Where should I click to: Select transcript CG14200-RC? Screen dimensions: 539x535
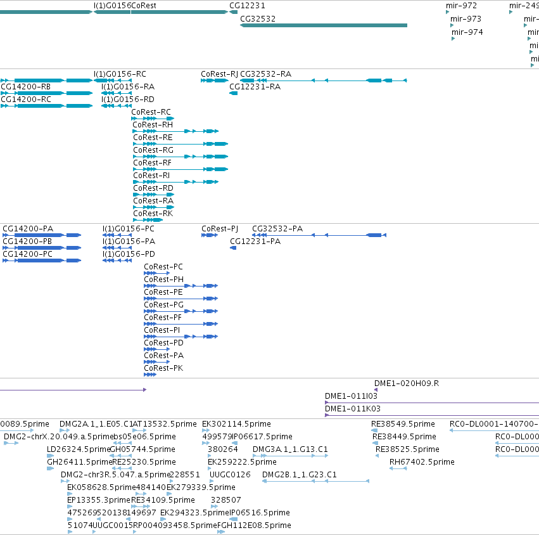46,106
